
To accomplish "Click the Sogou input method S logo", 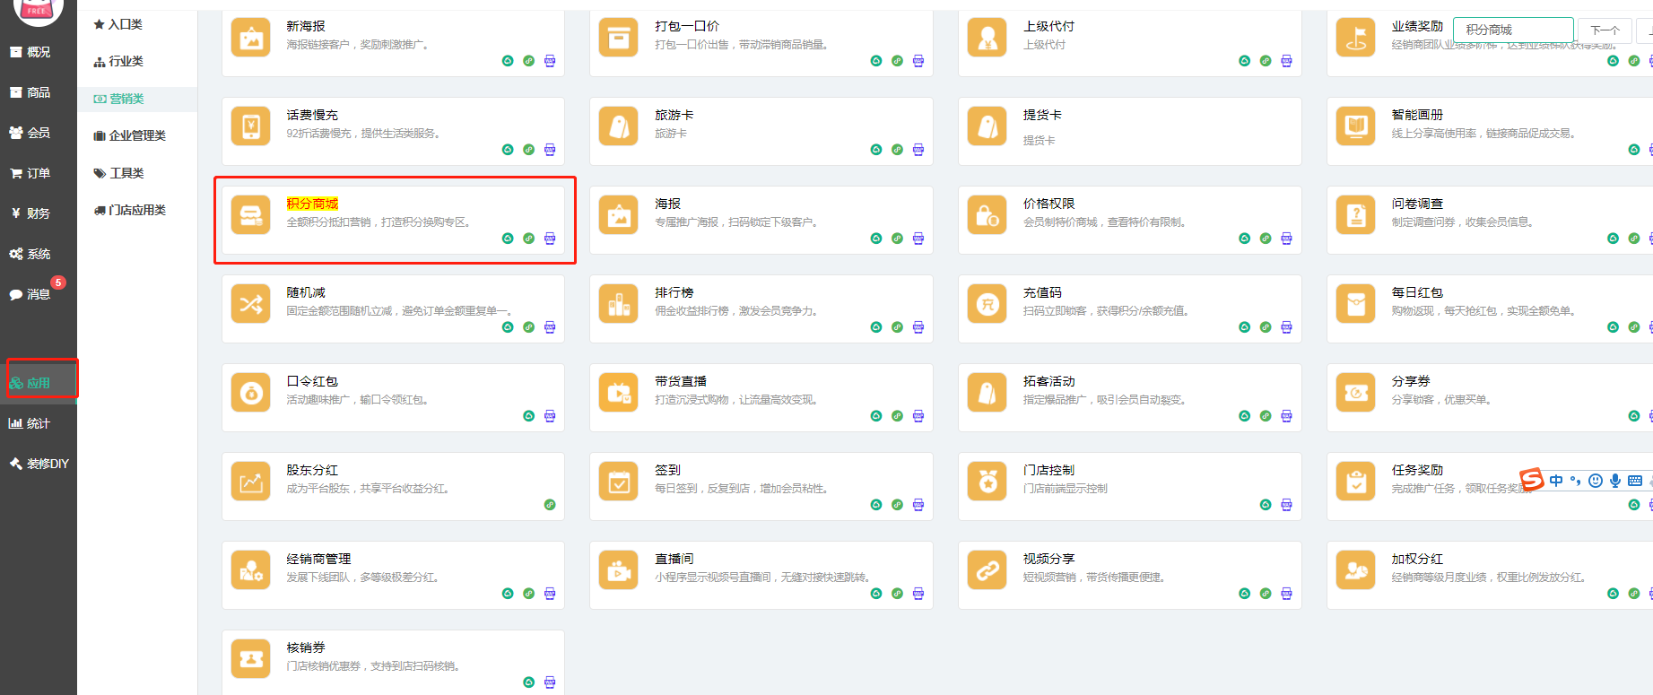I will point(1532,480).
